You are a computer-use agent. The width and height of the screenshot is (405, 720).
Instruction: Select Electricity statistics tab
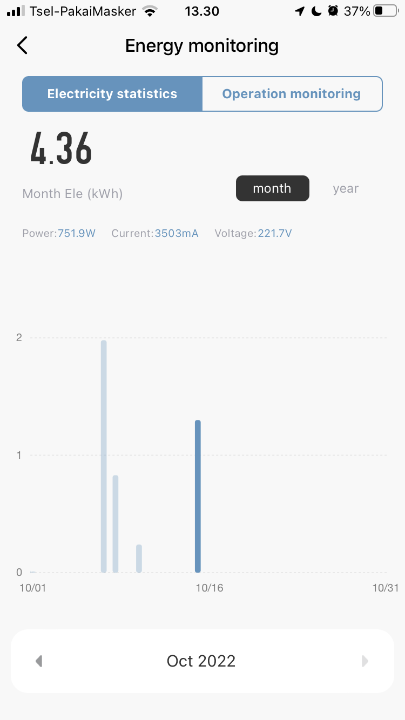(x=112, y=94)
